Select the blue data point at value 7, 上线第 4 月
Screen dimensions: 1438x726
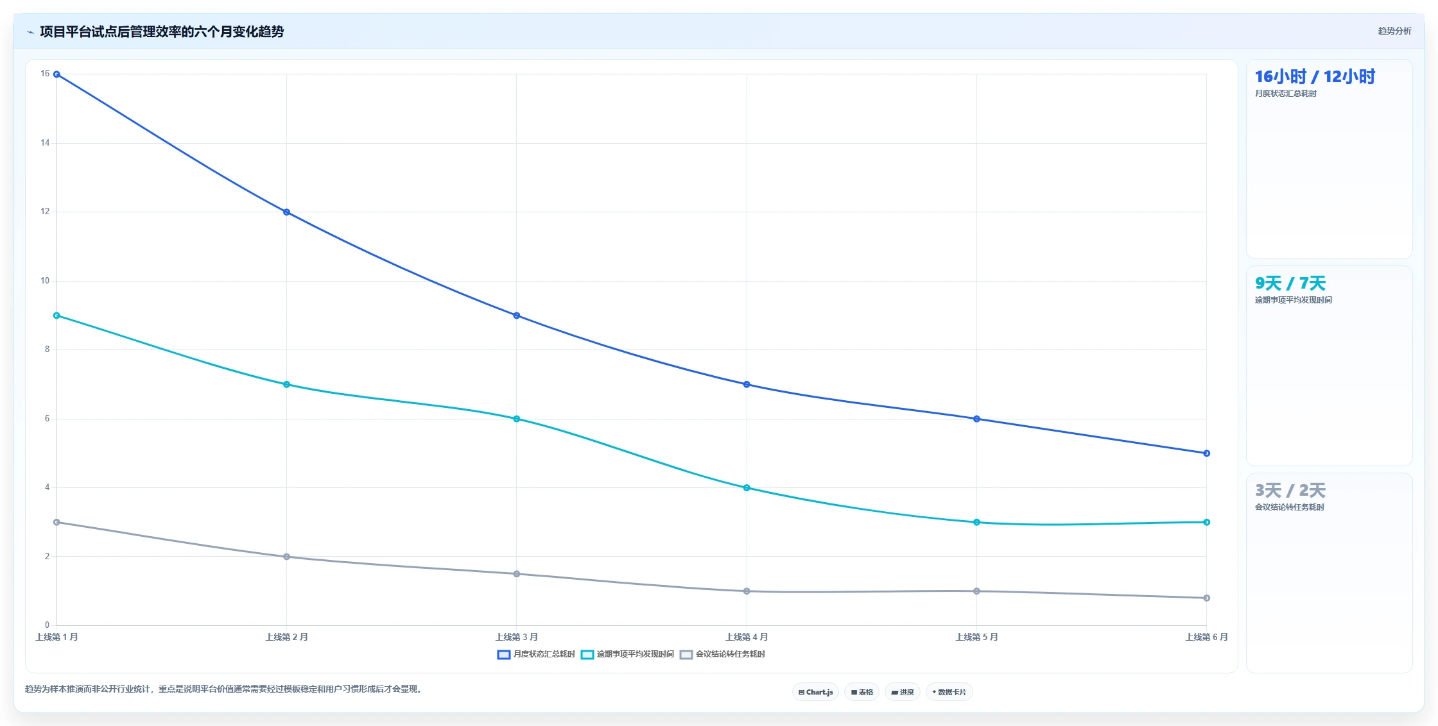click(747, 384)
